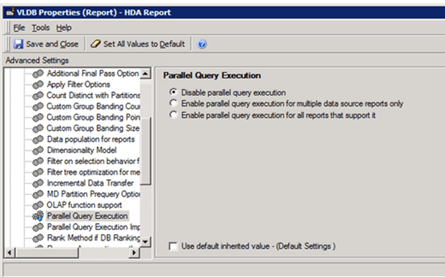445x277 pixels.
Task: Enable parallel query for all supporting reports
Action: tap(173, 114)
